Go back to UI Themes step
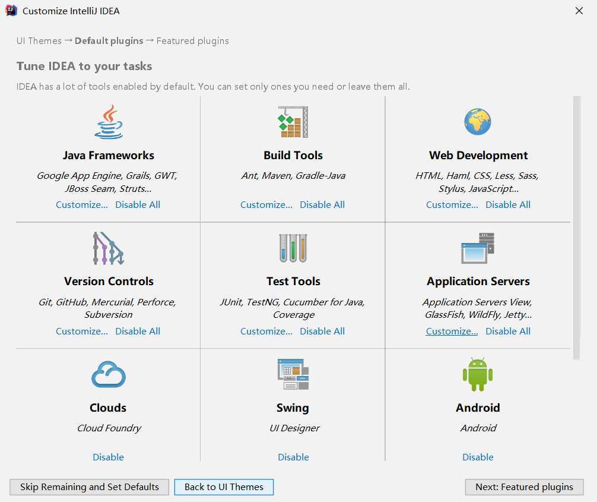Viewport: 597px width, 502px height. pos(224,487)
